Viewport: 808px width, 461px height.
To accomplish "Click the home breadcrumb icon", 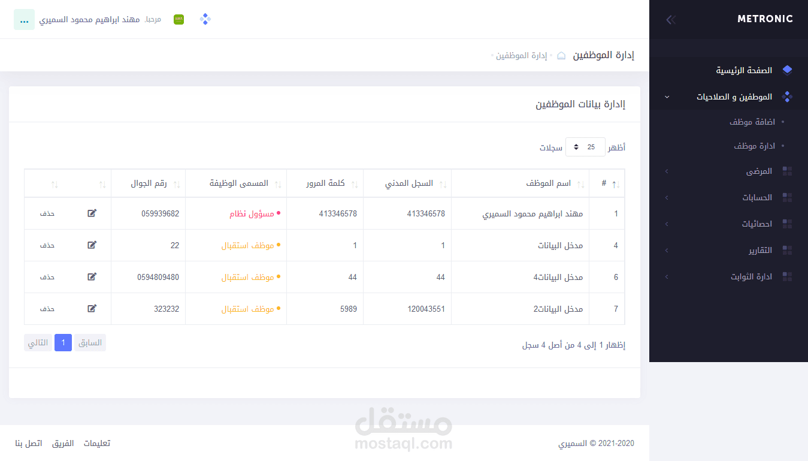I will pyautogui.click(x=561, y=56).
